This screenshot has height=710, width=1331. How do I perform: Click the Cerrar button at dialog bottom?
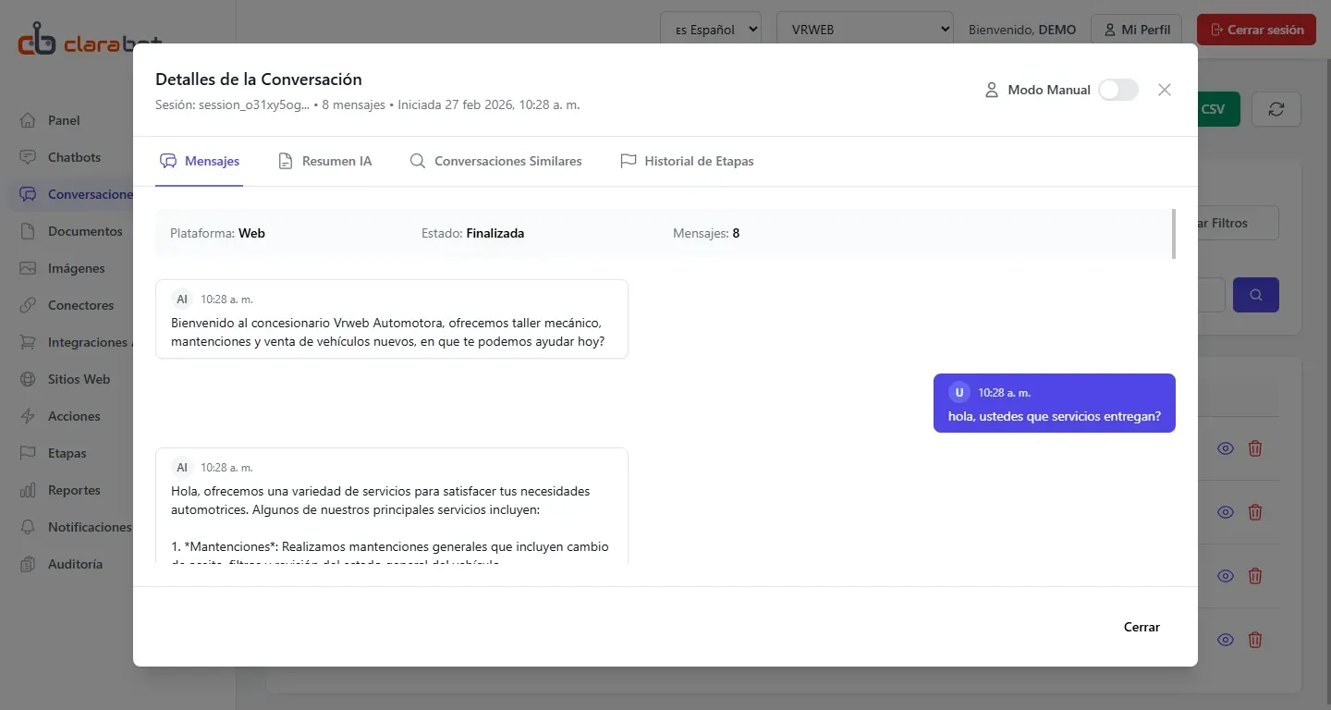1142,627
